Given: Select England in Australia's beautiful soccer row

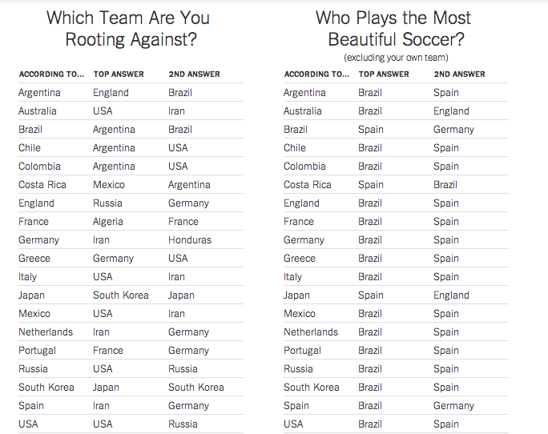Looking at the screenshot, I should pos(452,111).
